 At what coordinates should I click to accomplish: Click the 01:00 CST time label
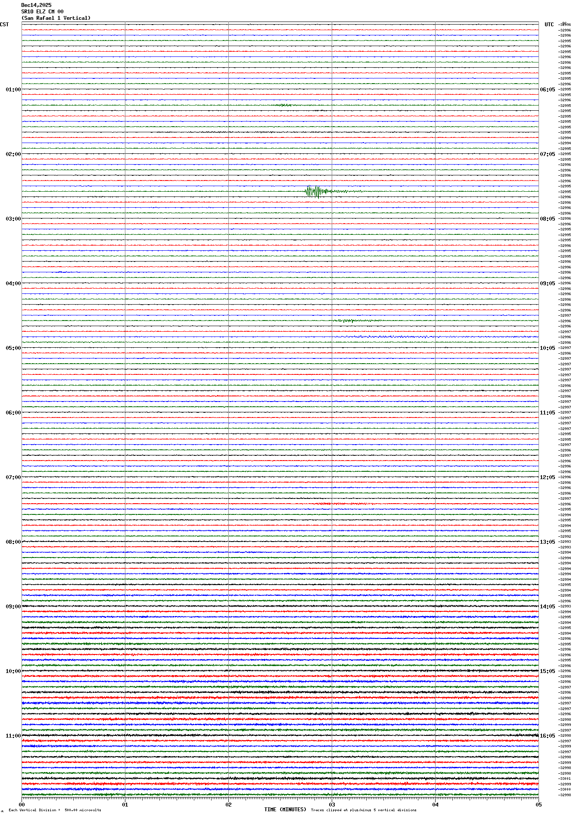[13, 90]
